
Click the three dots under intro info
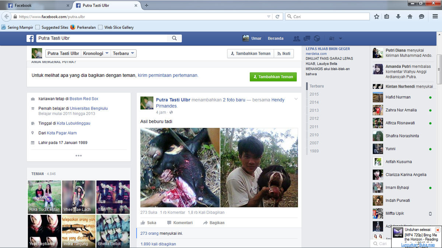(78, 155)
